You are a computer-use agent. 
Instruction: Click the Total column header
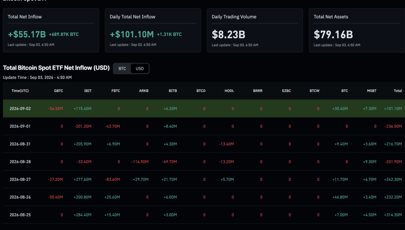tap(398, 91)
